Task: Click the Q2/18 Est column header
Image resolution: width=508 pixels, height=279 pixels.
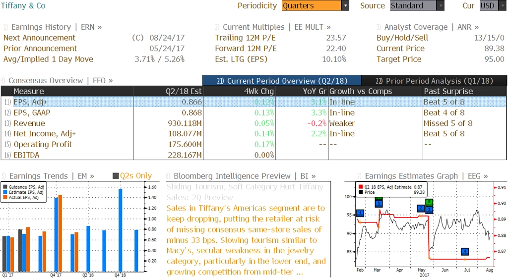Action: pos(169,91)
